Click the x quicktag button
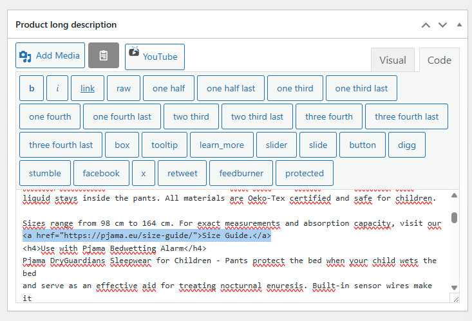The image size is (472, 321). click(x=144, y=173)
